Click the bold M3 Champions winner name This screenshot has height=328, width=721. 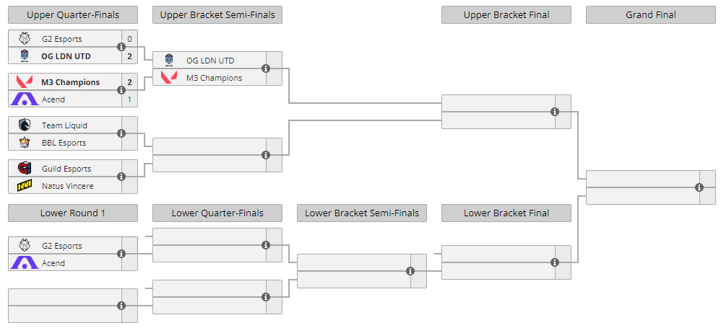[x=70, y=82]
